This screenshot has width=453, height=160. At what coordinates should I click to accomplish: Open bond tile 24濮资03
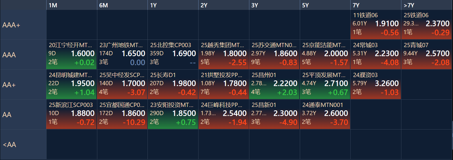376,85
